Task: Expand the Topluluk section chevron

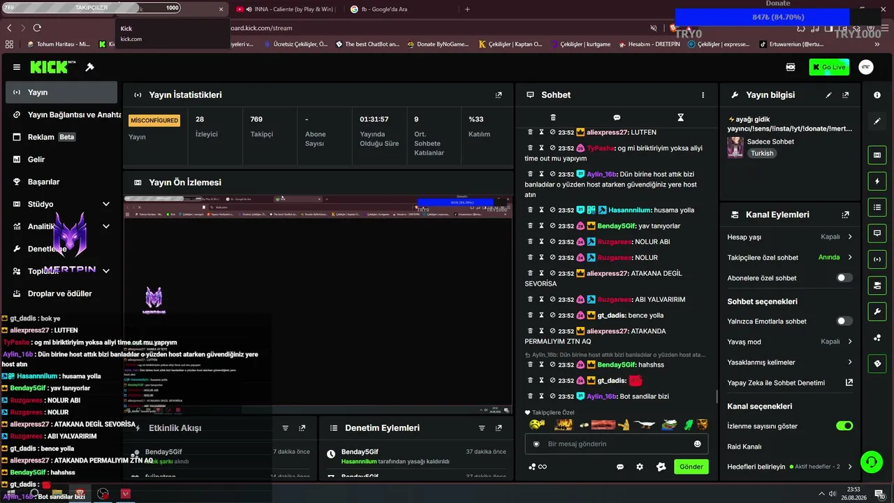Action: click(106, 271)
